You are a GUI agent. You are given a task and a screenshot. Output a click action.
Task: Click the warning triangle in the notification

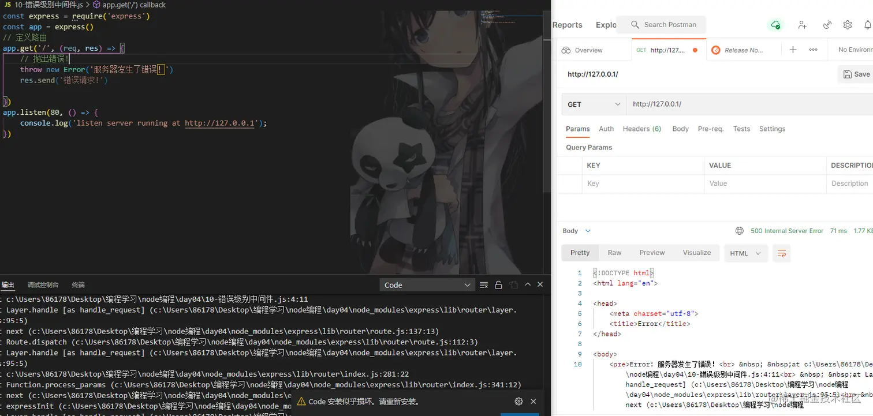point(301,402)
